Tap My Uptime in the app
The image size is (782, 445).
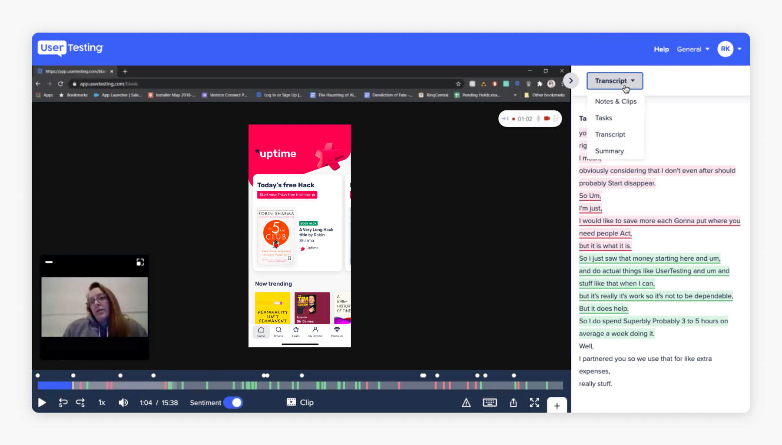[315, 332]
